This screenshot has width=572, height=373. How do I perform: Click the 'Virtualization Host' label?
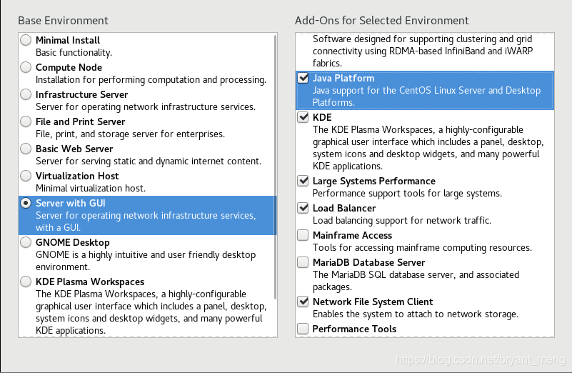tap(77, 176)
